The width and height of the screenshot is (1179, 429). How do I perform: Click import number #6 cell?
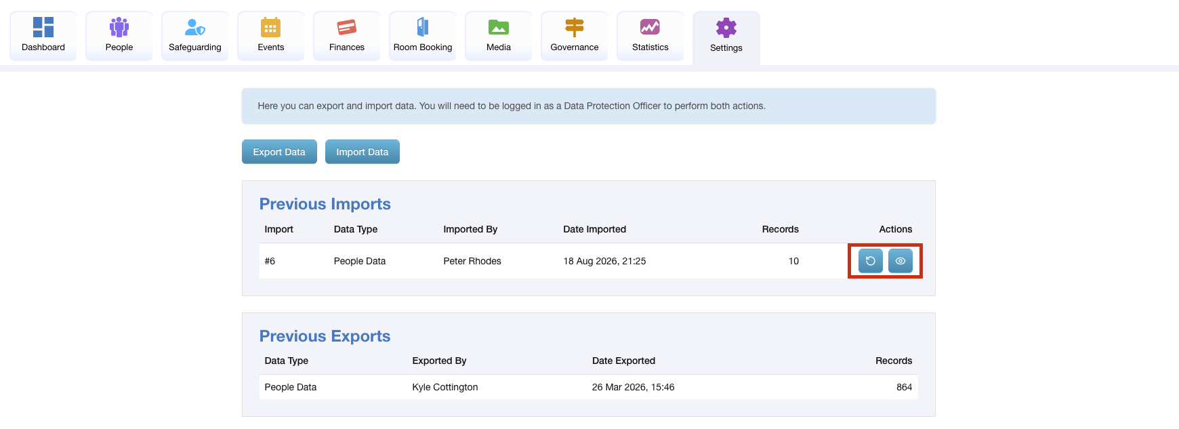[x=270, y=261]
